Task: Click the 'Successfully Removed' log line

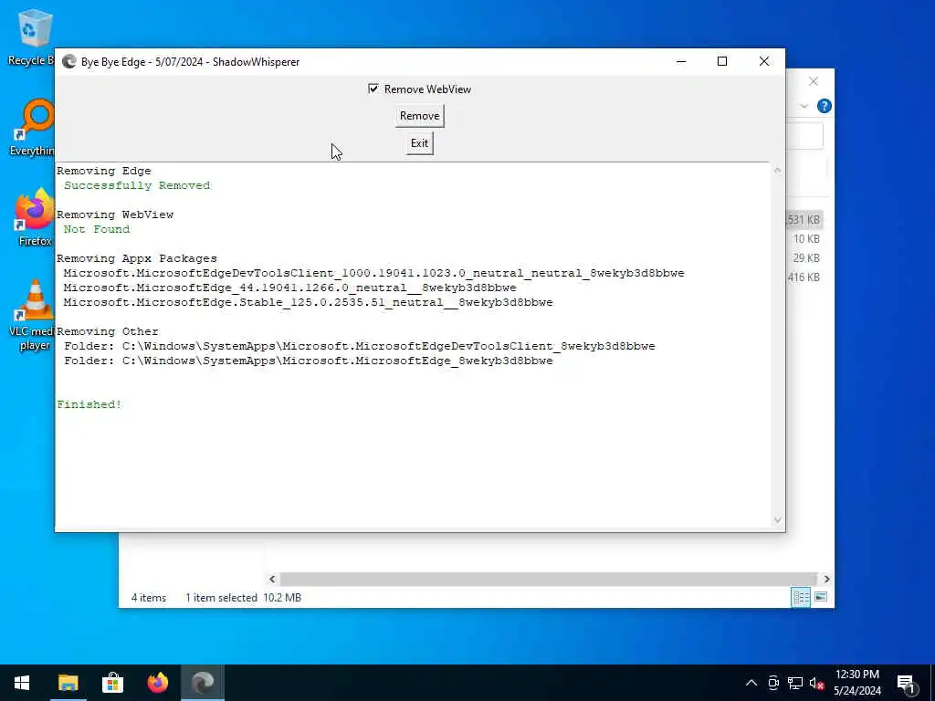Action: (137, 185)
